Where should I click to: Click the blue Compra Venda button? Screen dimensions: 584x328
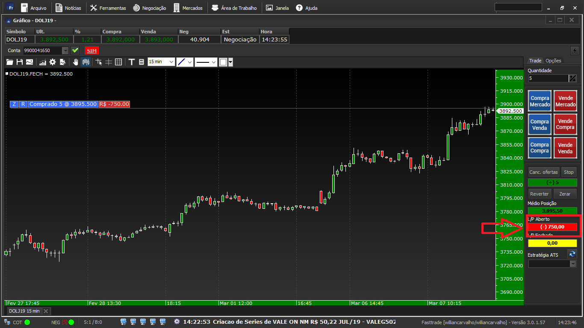pos(540,125)
